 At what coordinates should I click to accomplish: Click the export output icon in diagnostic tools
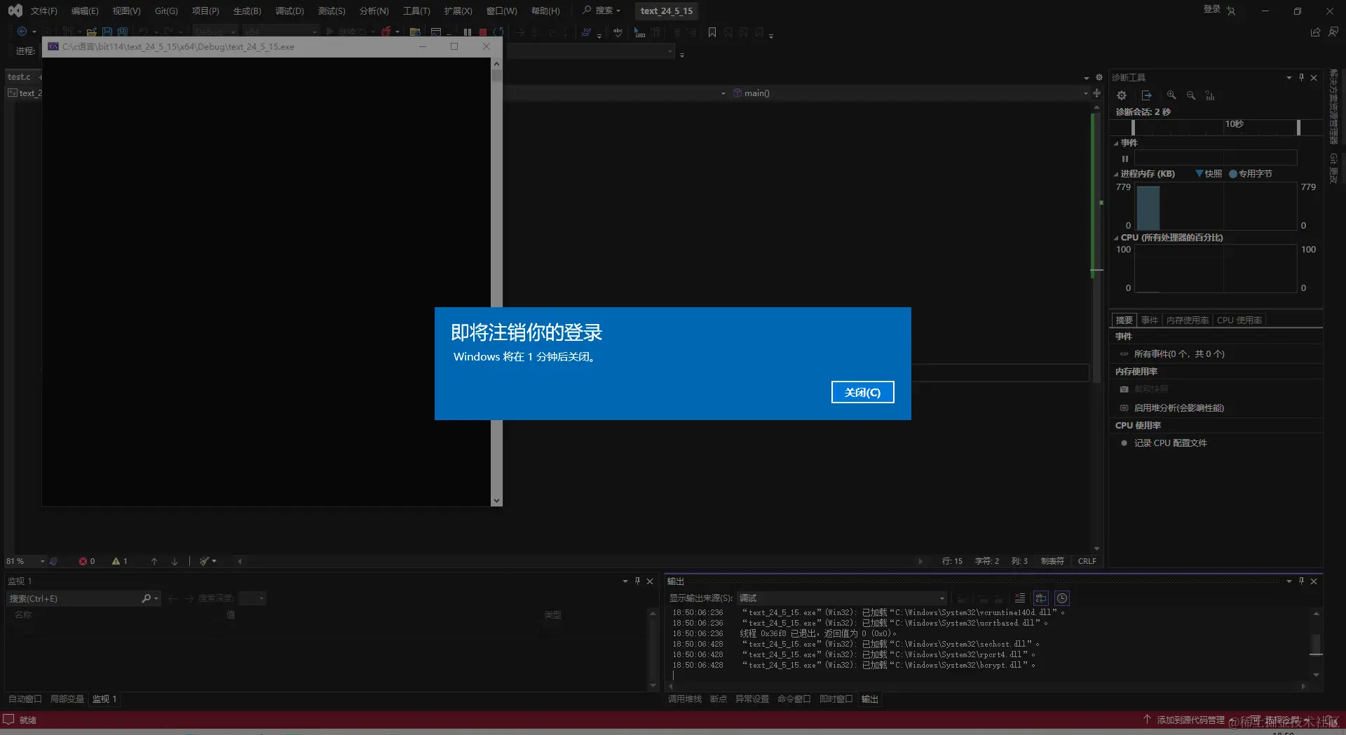(1146, 95)
